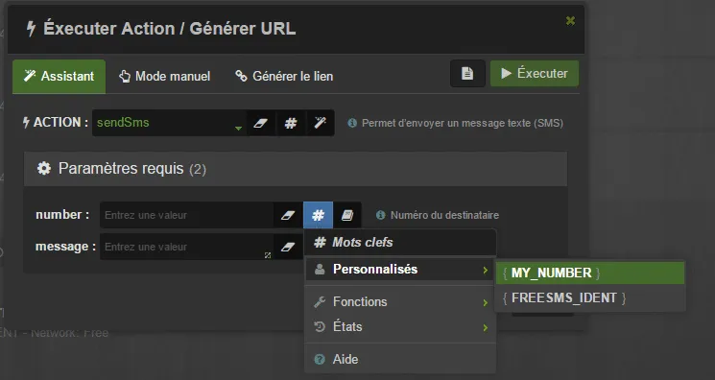Select the Assistant tab

click(x=59, y=76)
